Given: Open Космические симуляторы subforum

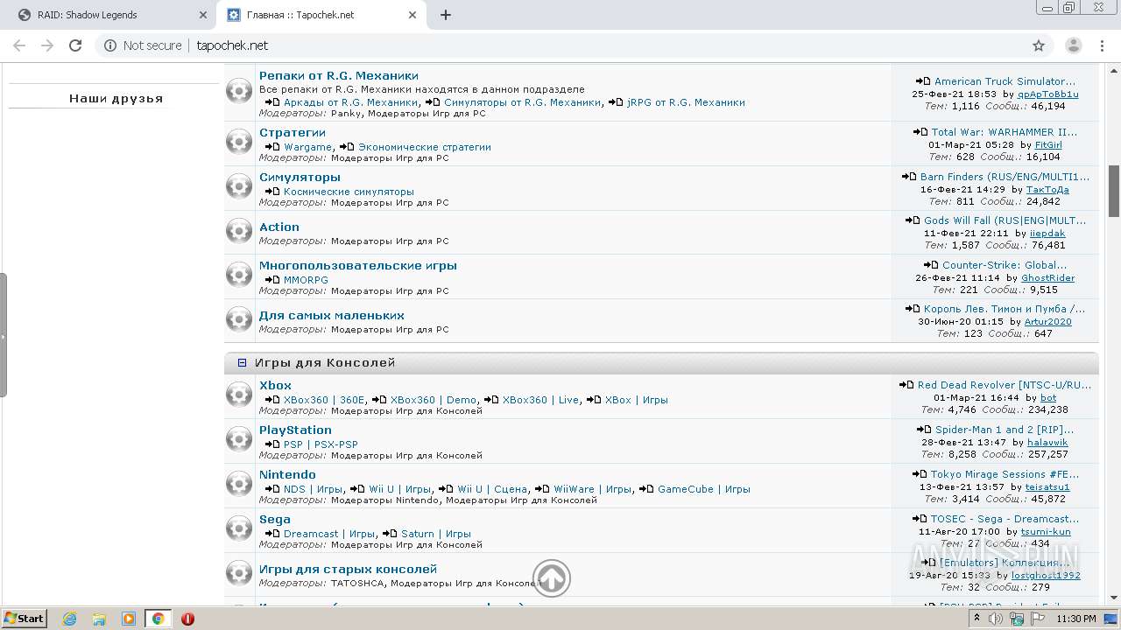Looking at the screenshot, I should [349, 192].
